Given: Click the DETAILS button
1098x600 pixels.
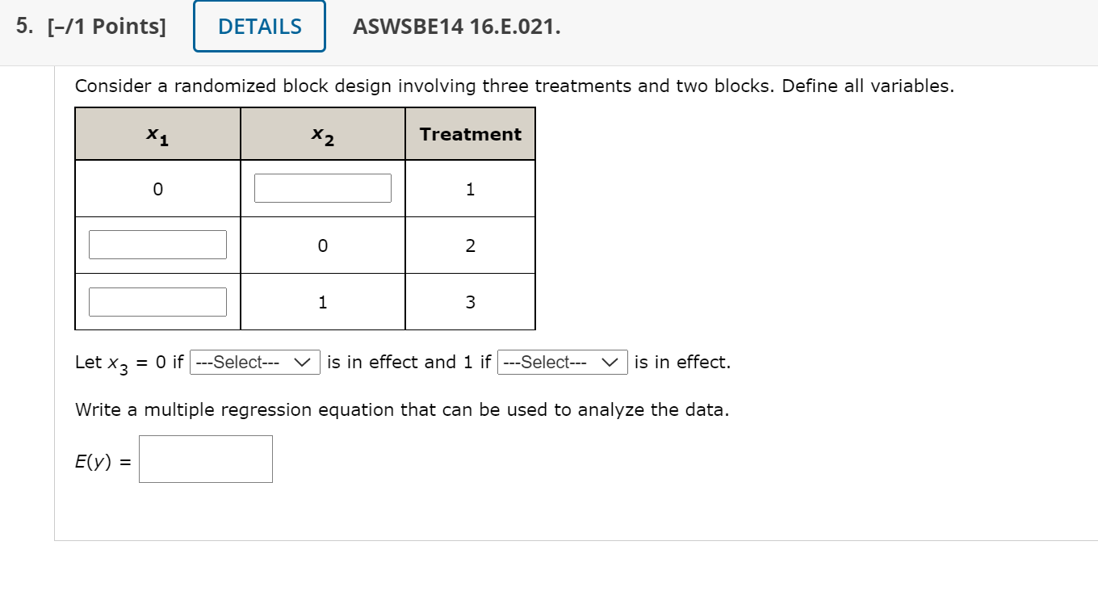Looking at the screenshot, I should click(258, 26).
